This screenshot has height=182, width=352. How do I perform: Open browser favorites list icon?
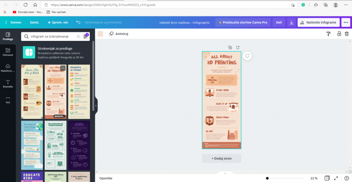[316, 5]
